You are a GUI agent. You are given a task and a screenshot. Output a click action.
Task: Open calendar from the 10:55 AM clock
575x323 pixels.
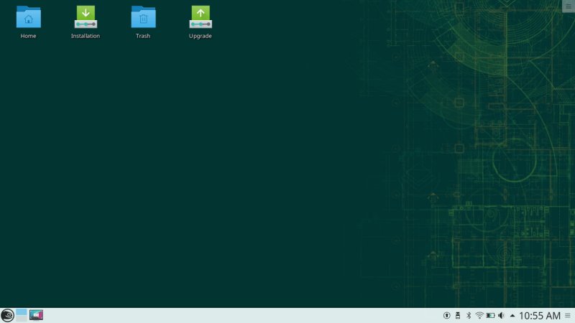(540, 316)
